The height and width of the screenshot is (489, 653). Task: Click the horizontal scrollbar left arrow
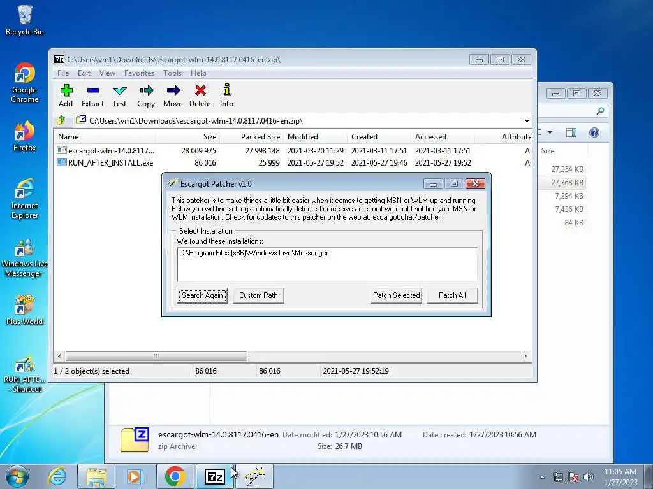tap(59, 357)
